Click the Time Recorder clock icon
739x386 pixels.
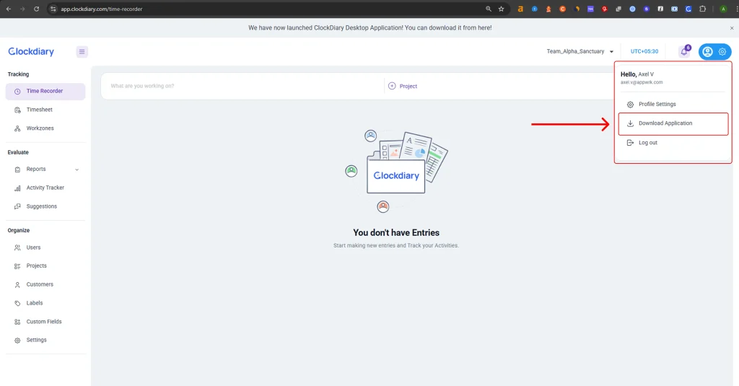[x=17, y=92]
